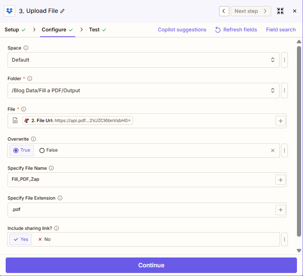Click plus icon in Specify File Name
Image resolution: width=303 pixels, height=276 pixels.
point(280,180)
